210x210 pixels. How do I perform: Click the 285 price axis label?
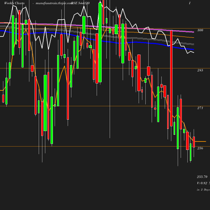pyautogui.click(x=200, y=70)
